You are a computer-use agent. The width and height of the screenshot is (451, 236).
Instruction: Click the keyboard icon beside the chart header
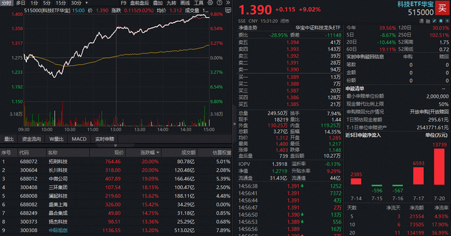pos(228,10)
